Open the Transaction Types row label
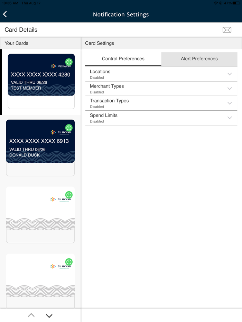The width and height of the screenshot is (242, 322). click(109, 101)
